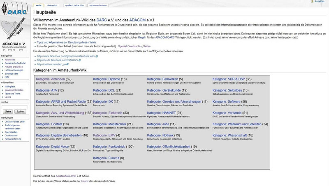Open Tipps und Allgemeines zur Benutzung link
Screen dimensions: 329x186
point(67,42)
